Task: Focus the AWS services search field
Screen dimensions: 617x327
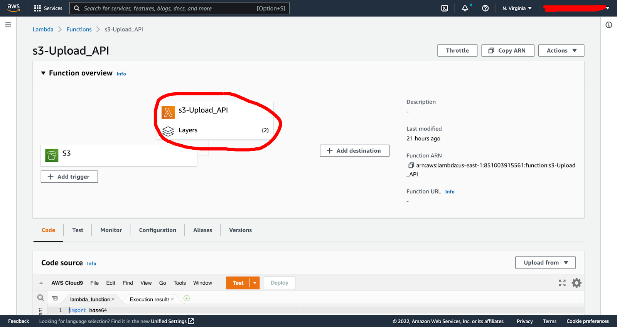Action: 179,8
